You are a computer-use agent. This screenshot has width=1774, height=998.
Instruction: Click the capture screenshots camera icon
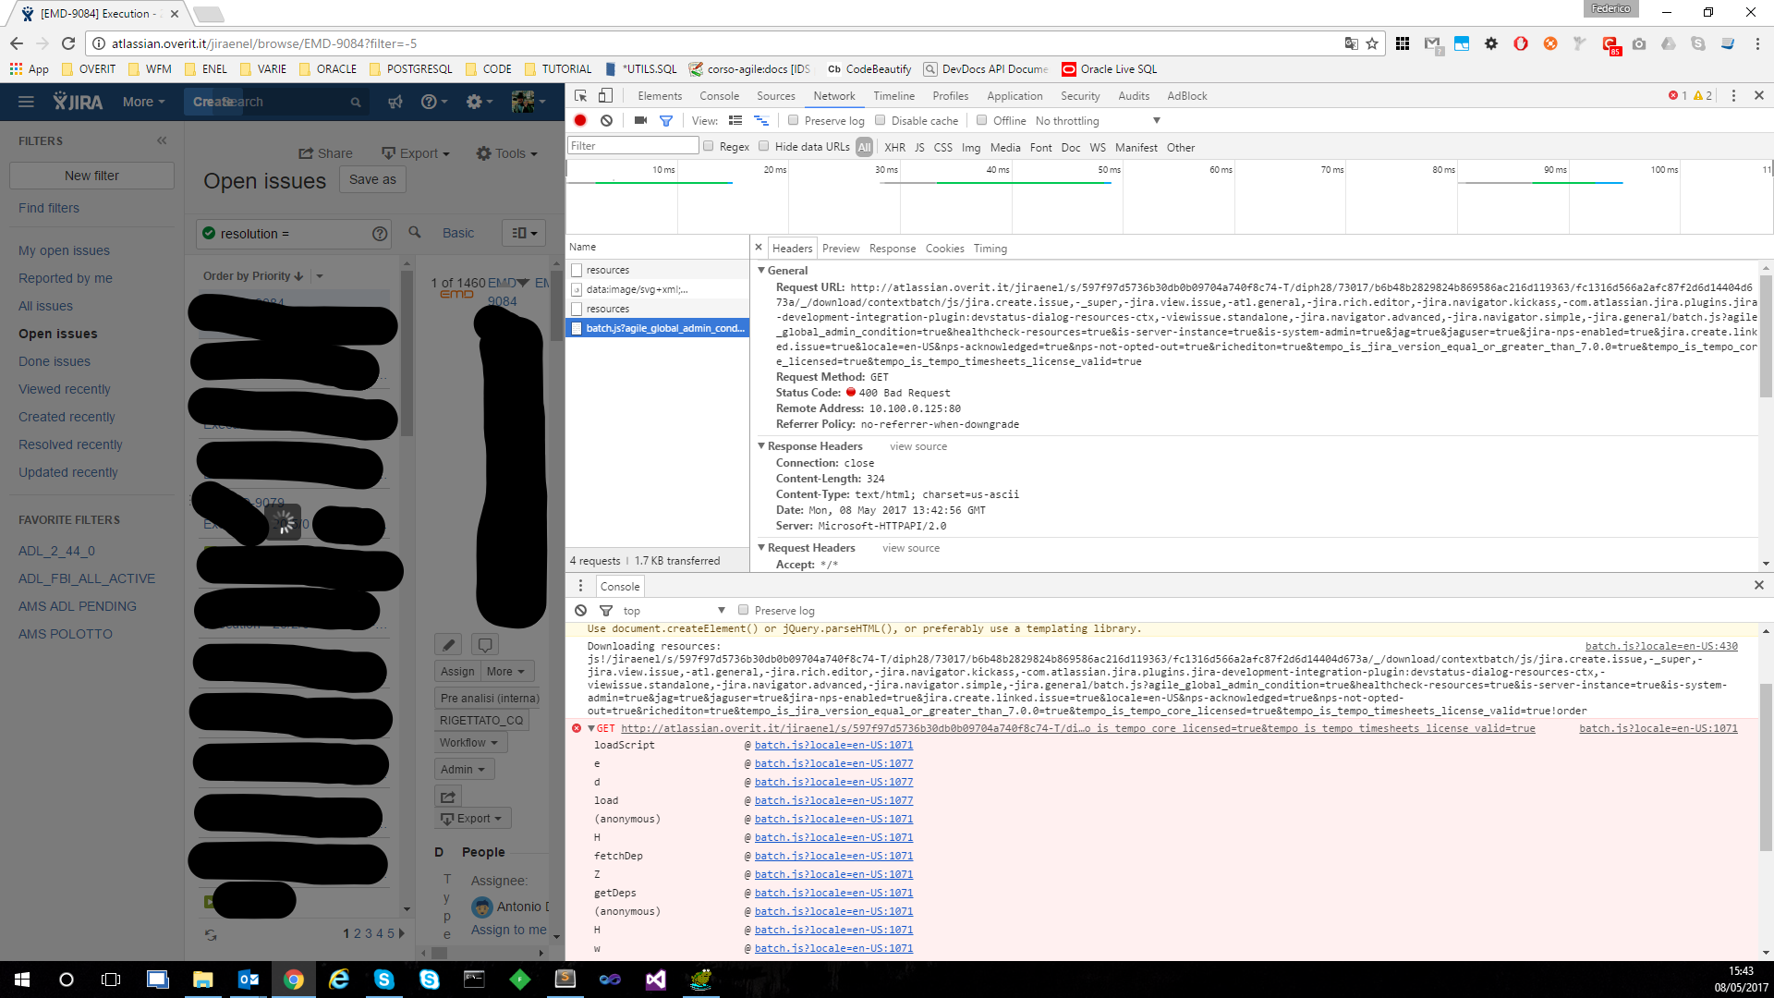click(640, 121)
